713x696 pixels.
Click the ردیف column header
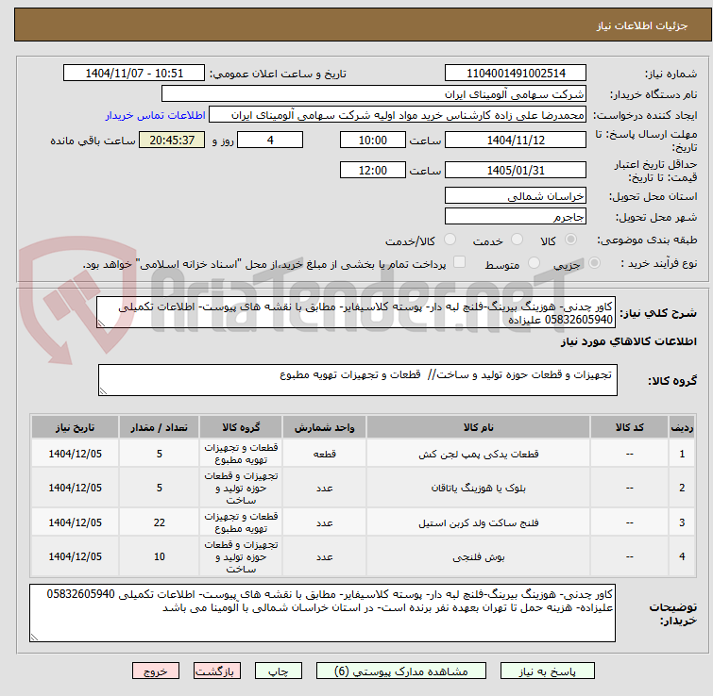point(682,427)
